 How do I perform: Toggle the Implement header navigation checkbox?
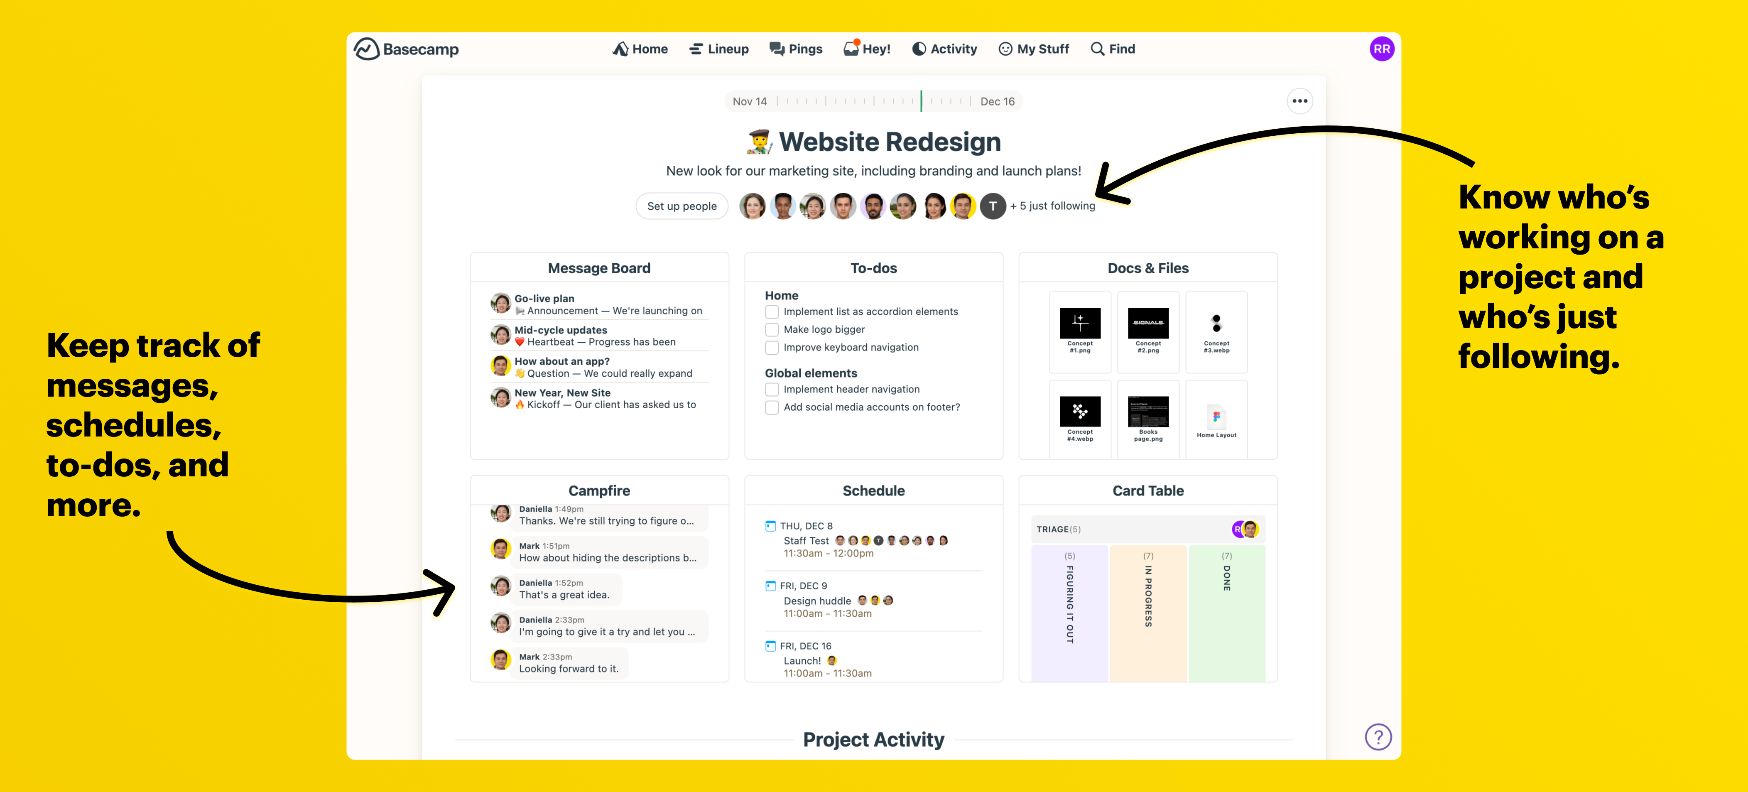click(772, 389)
